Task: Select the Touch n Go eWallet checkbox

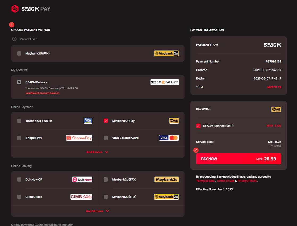Action: tap(19, 121)
